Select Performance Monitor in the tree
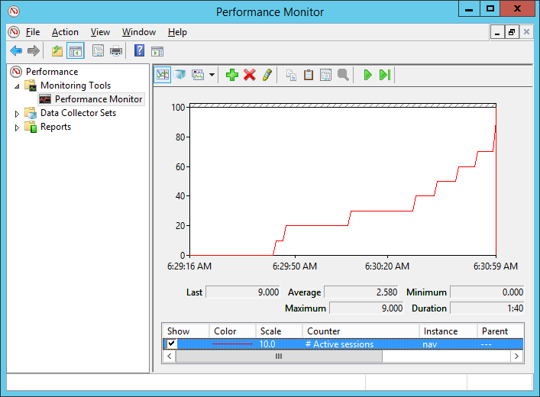The width and height of the screenshot is (540, 397). [x=98, y=99]
